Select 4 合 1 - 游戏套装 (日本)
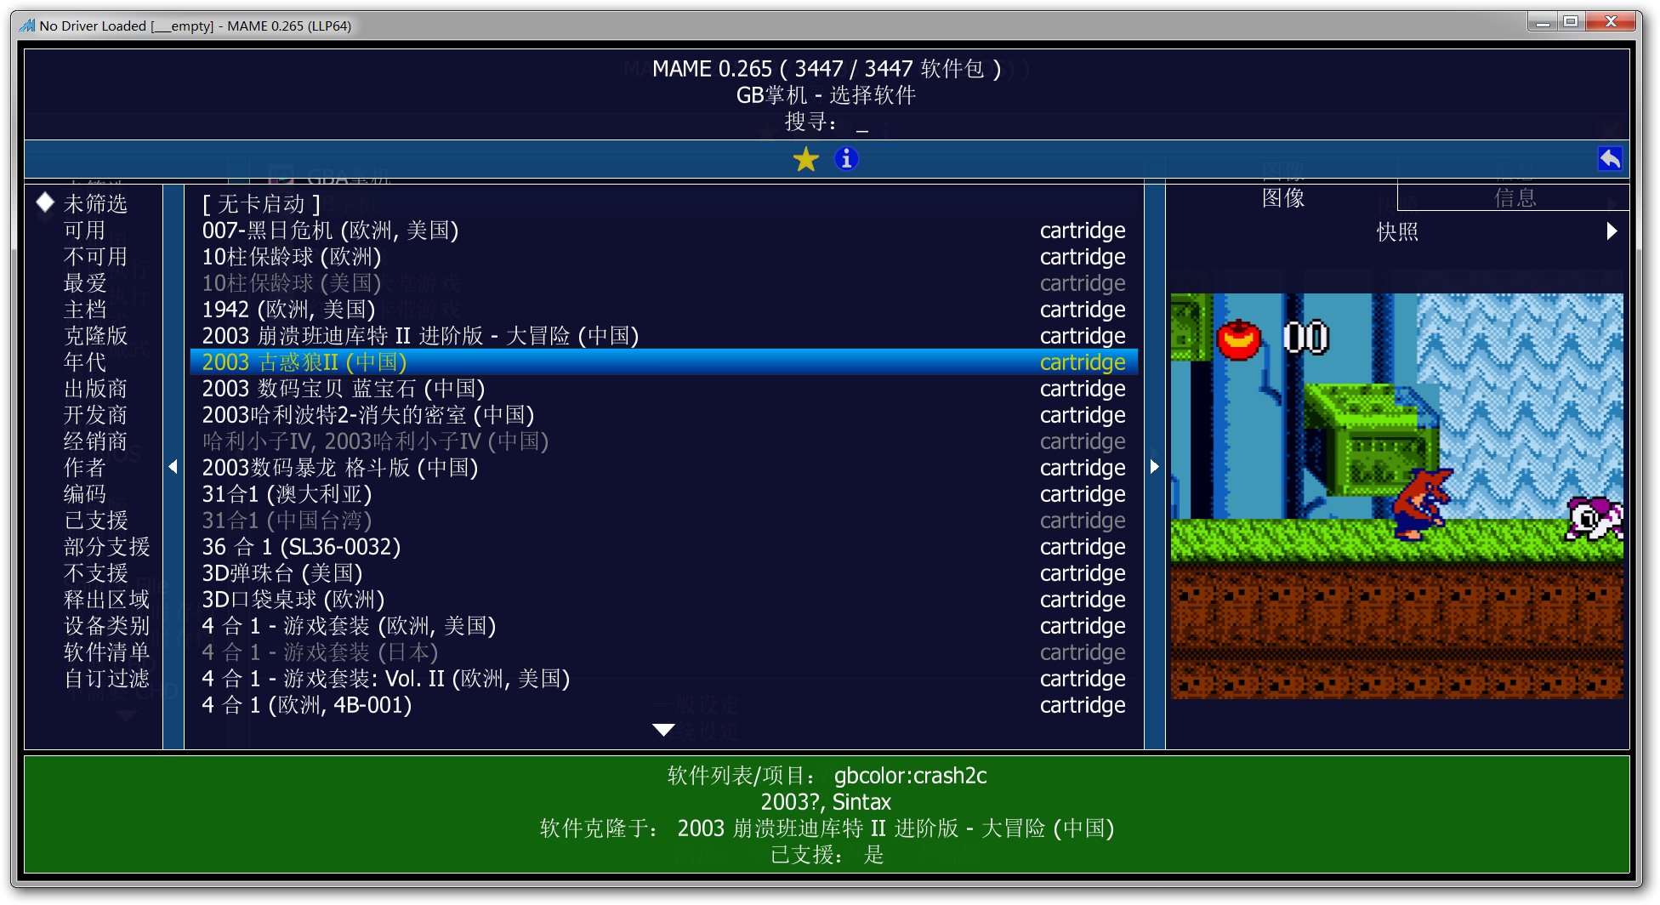The height and width of the screenshot is (905, 1660). tap(663, 652)
